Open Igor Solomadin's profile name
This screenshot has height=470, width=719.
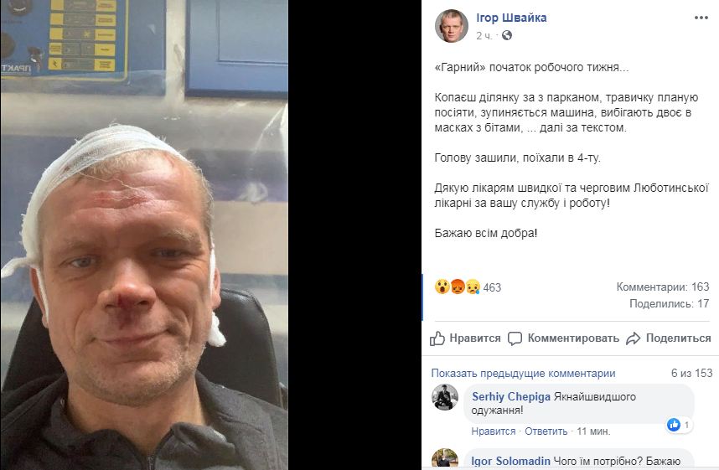click(511, 462)
